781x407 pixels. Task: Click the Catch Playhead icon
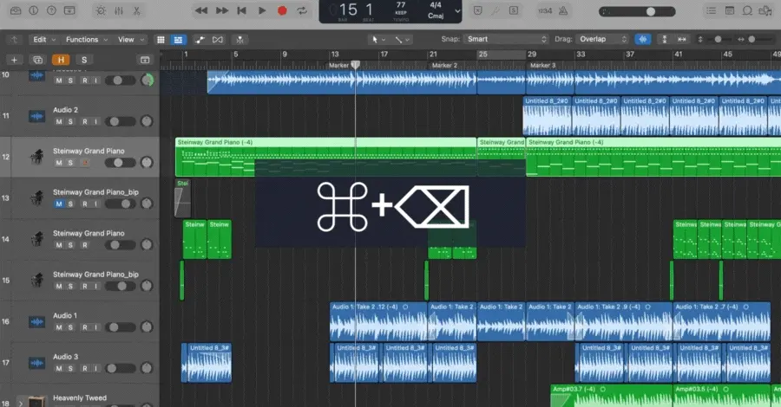point(240,40)
